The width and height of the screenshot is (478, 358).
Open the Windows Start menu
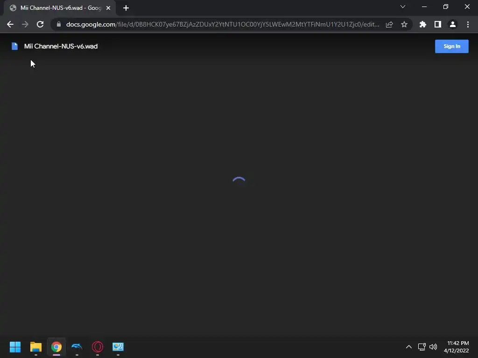tap(15, 347)
